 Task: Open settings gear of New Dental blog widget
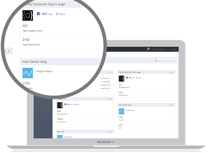(171, 105)
